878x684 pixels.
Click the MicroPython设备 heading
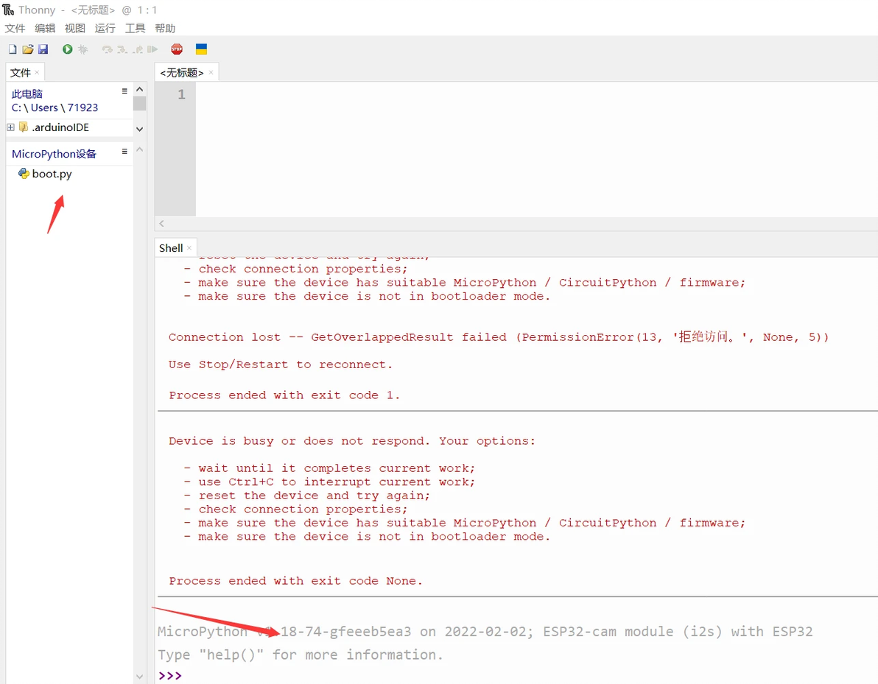pos(54,154)
